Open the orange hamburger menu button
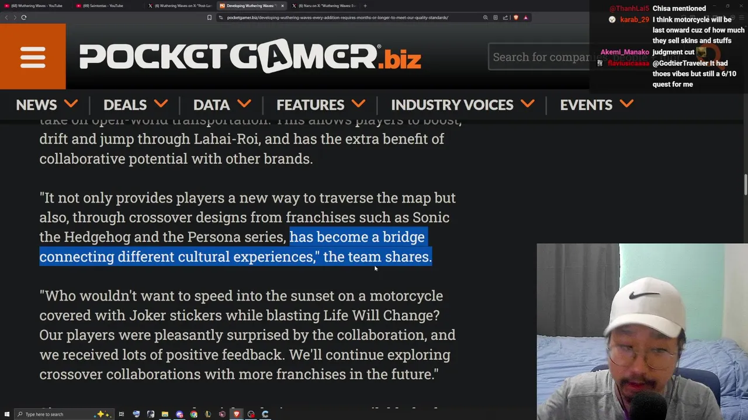 (x=33, y=57)
